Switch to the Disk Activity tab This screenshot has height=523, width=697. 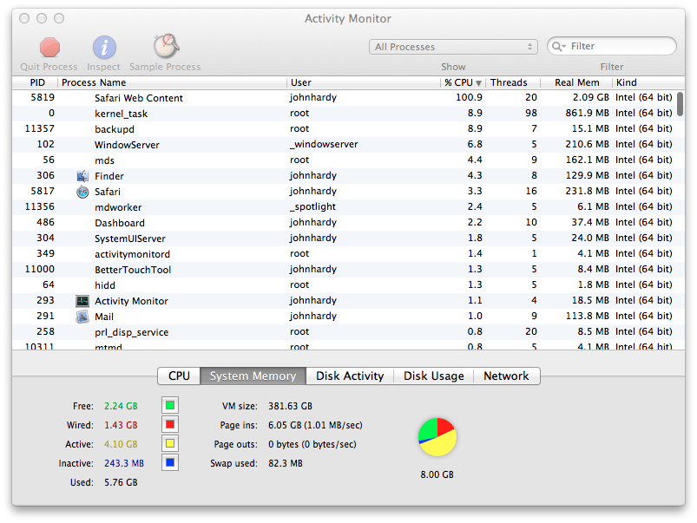point(350,376)
